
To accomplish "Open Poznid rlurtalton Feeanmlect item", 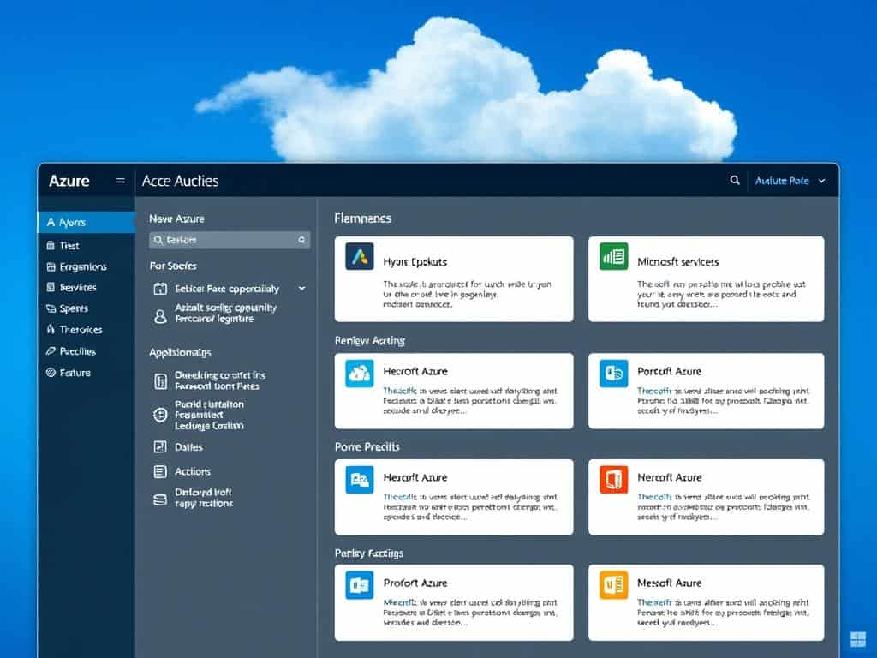I will 209,415.
